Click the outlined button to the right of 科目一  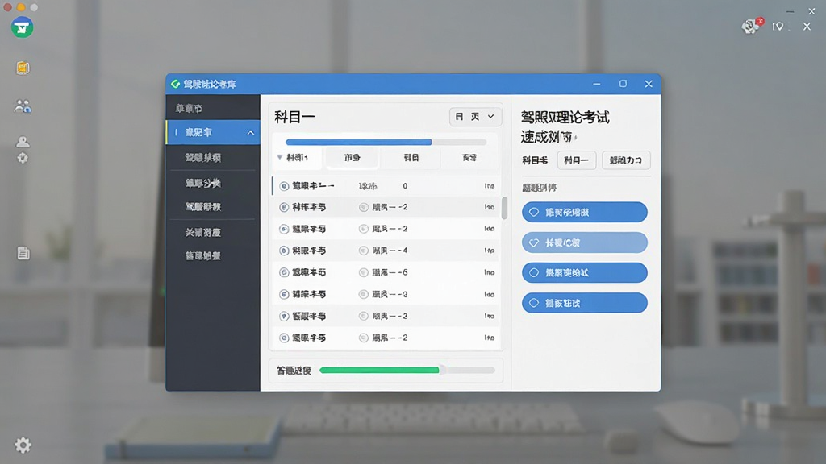pyautogui.click(x=626, y=160)
